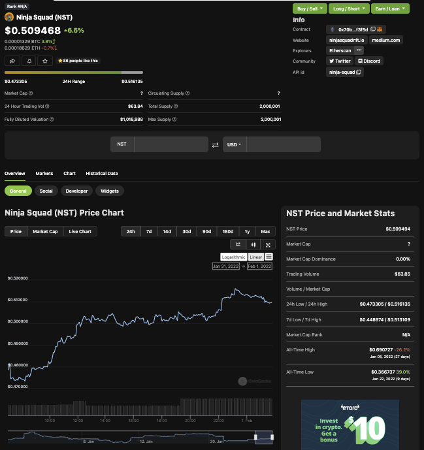Image resolution: width=424 pixels, height=450 pixels.
Task: Click Total Supply info icon
Action: click(x=176, y=106)
